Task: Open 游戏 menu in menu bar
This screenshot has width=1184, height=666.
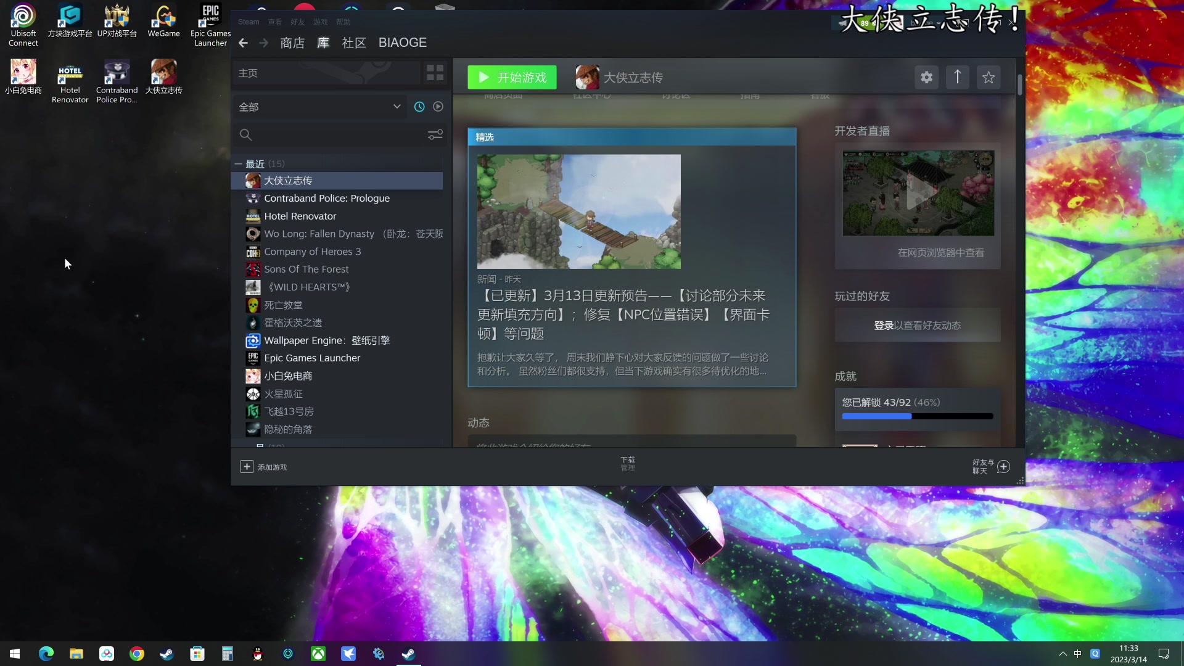Action: tap(321, 22)
